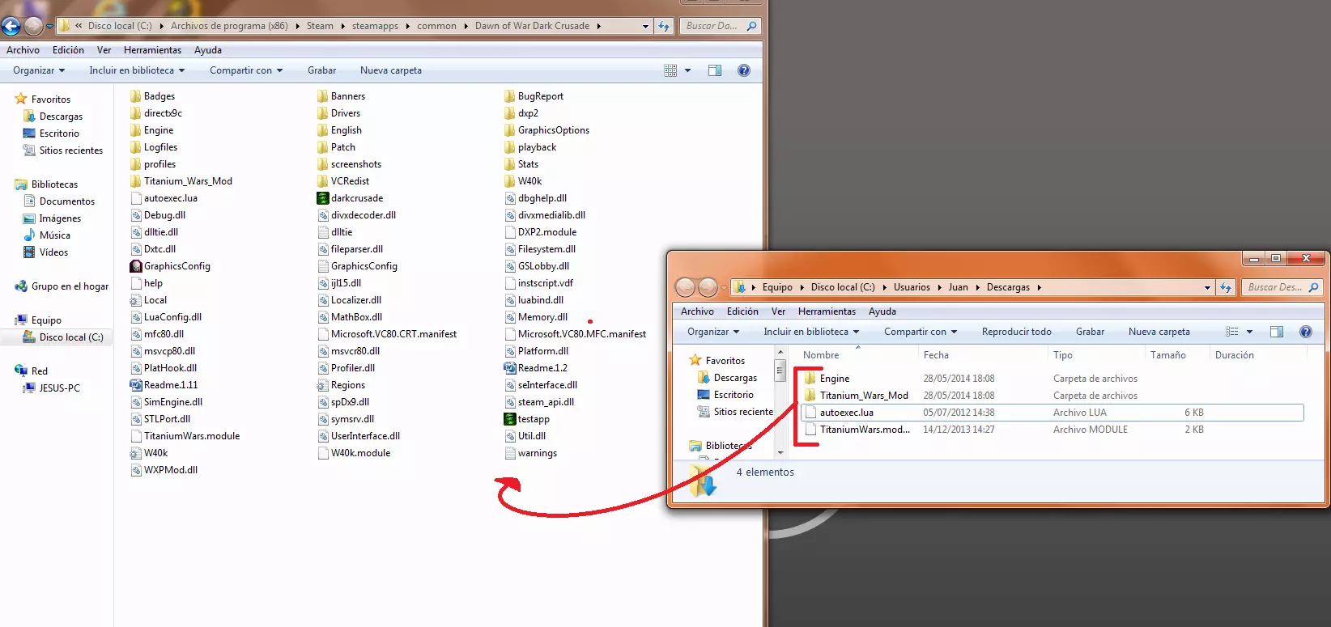Click Grabar in Dark Crusade window toolbar
The width and height of the screenshot is (1331, 627).
click(321, 70)
